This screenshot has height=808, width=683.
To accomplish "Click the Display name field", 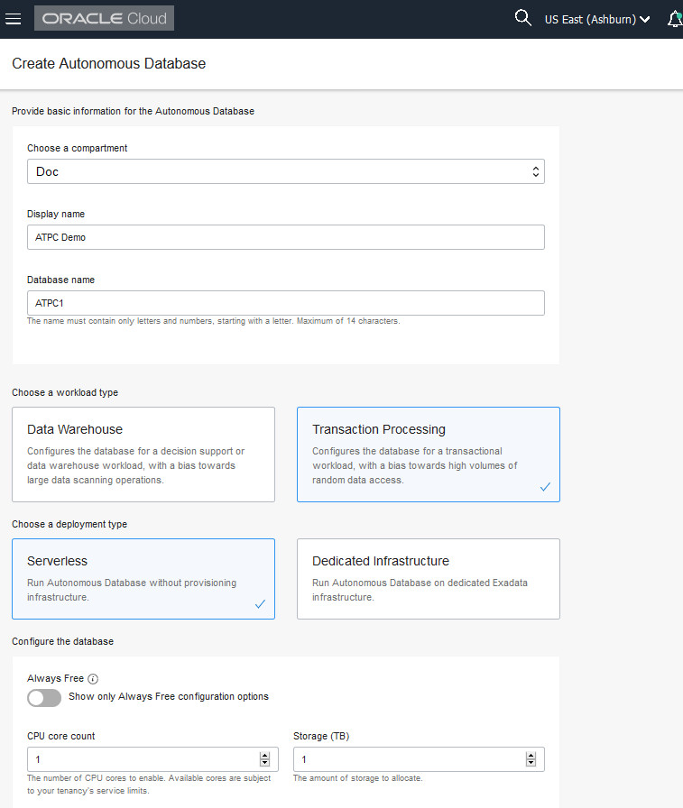I will [286, 237].
